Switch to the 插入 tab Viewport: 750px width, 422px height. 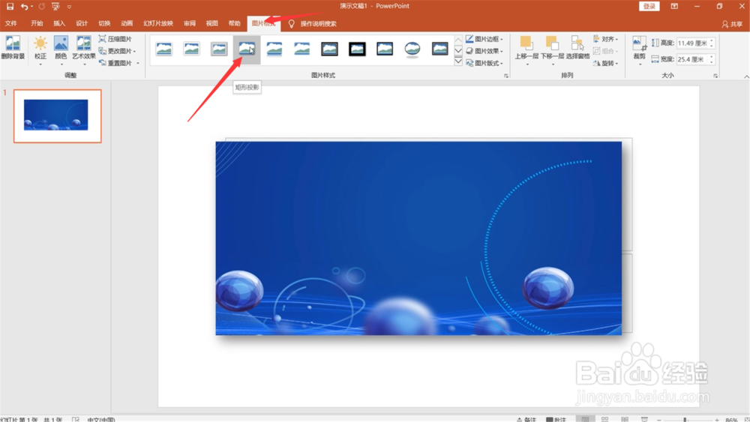tap(59, 23)
